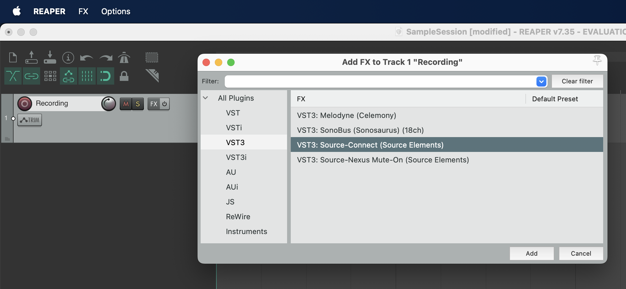Solo the Recording track
Image resolution: width=626 pixels, height=289 pixels.
click(138, 104)
